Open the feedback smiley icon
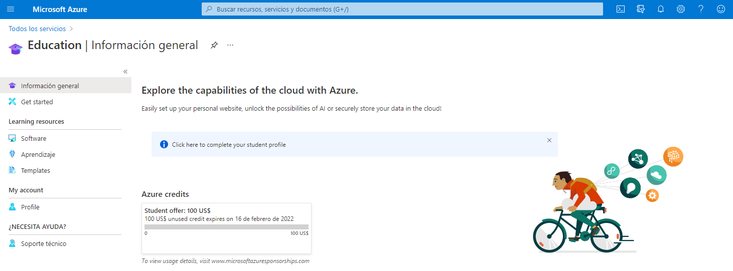The image size is (733, 271). click(721, 9)
